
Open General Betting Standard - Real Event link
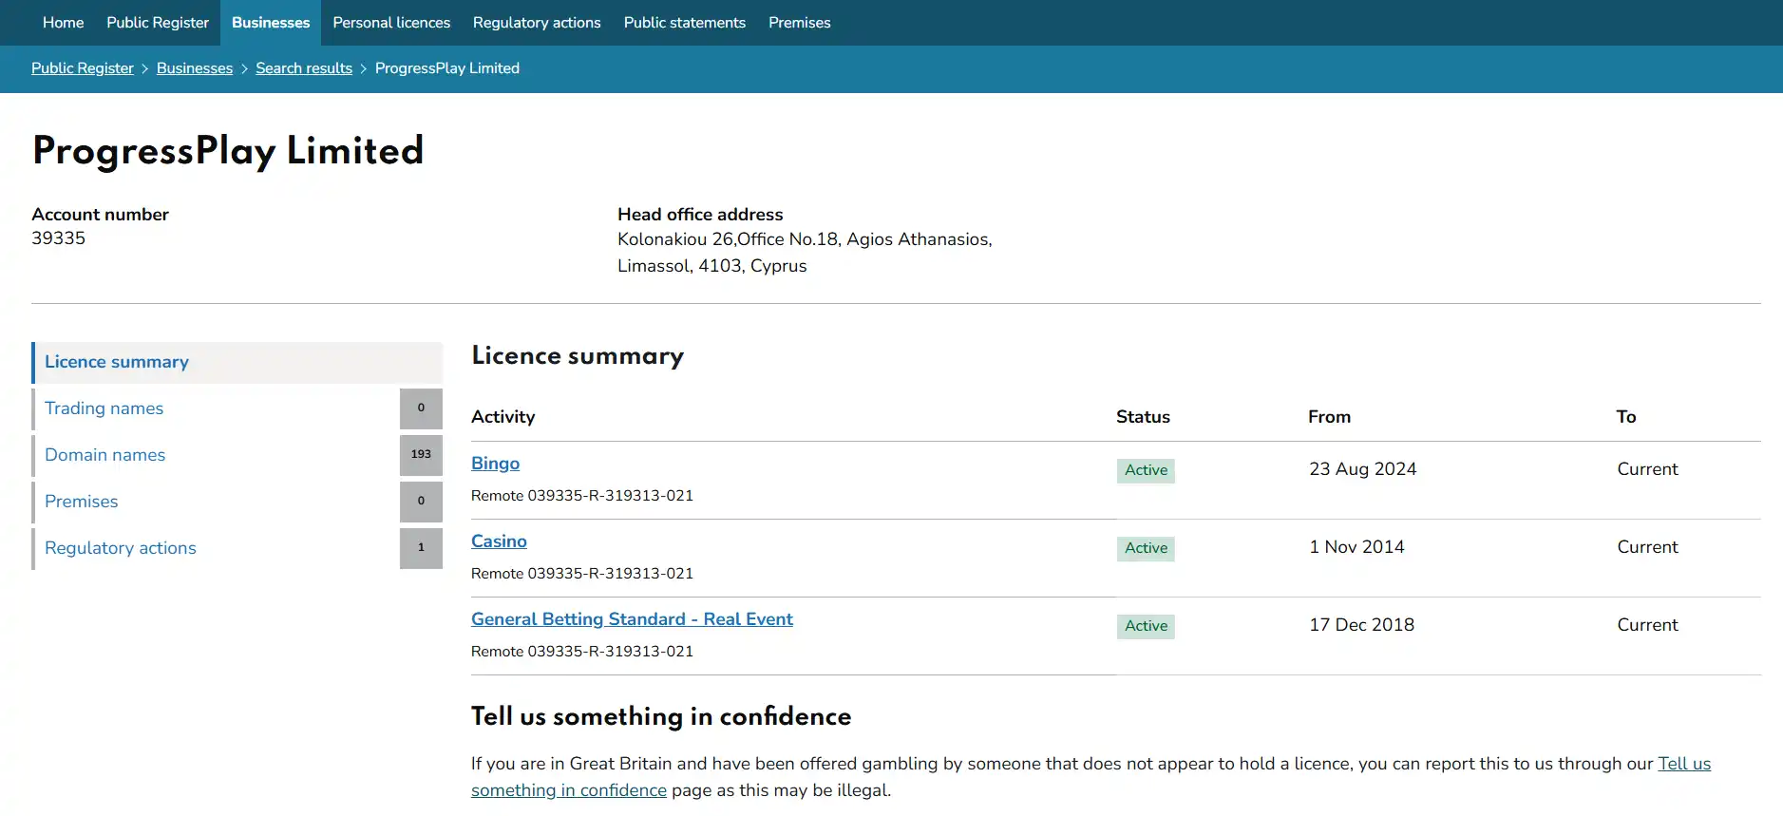click(x=632, y=619)
